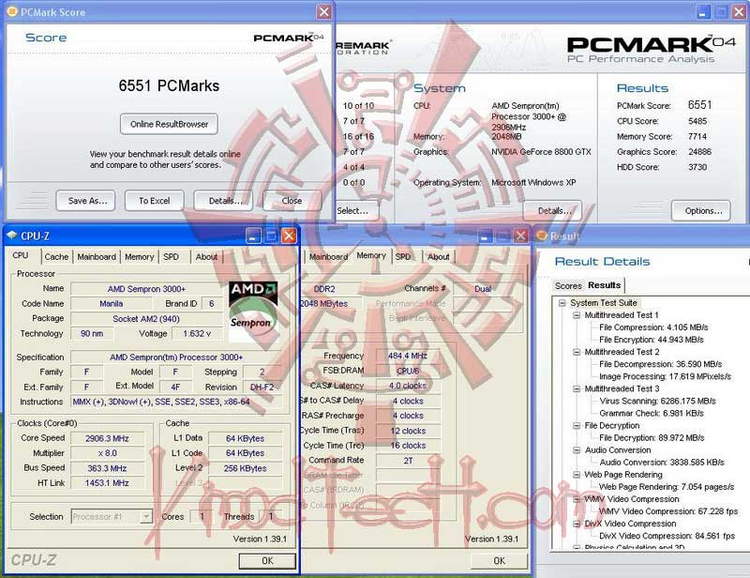The height and width of the screenshot is (578, 750).
Task: Click the Graphics Score 24886 value
Action: [x=699, y=152]
